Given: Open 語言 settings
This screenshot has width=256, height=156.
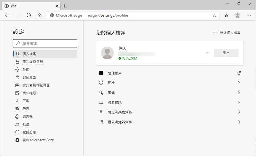Looking at the screenshot, I should (45, 109).
